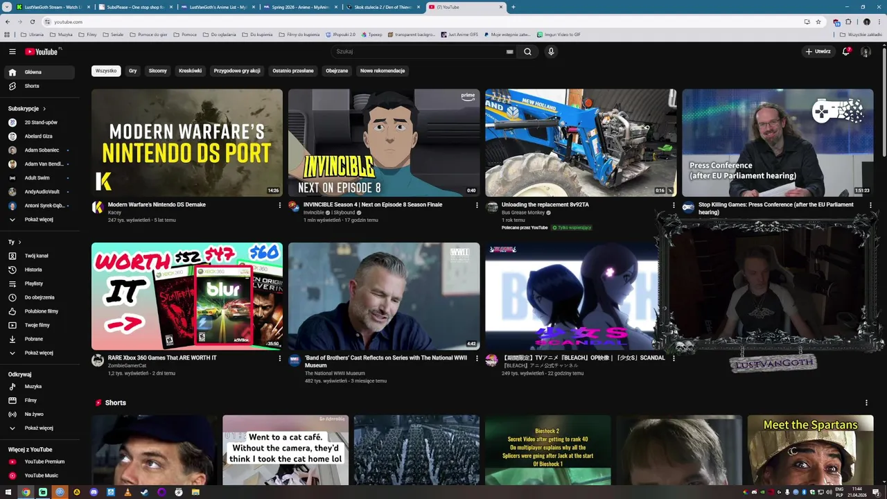
Task: Open the New Holland tractor video thumbnail
Action: [x=581, y=143]
